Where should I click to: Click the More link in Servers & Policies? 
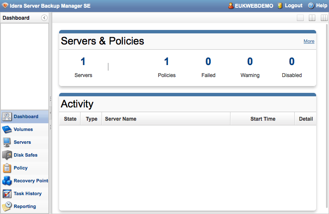309,42
